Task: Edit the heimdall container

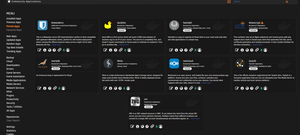Action: point(171,50)
